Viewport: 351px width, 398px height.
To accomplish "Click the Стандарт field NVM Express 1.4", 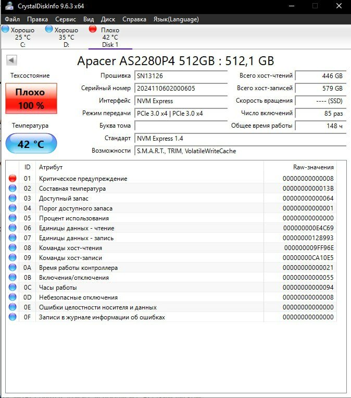I will (241, 139).
